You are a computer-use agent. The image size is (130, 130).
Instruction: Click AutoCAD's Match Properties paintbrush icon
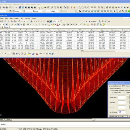[10, 7]
